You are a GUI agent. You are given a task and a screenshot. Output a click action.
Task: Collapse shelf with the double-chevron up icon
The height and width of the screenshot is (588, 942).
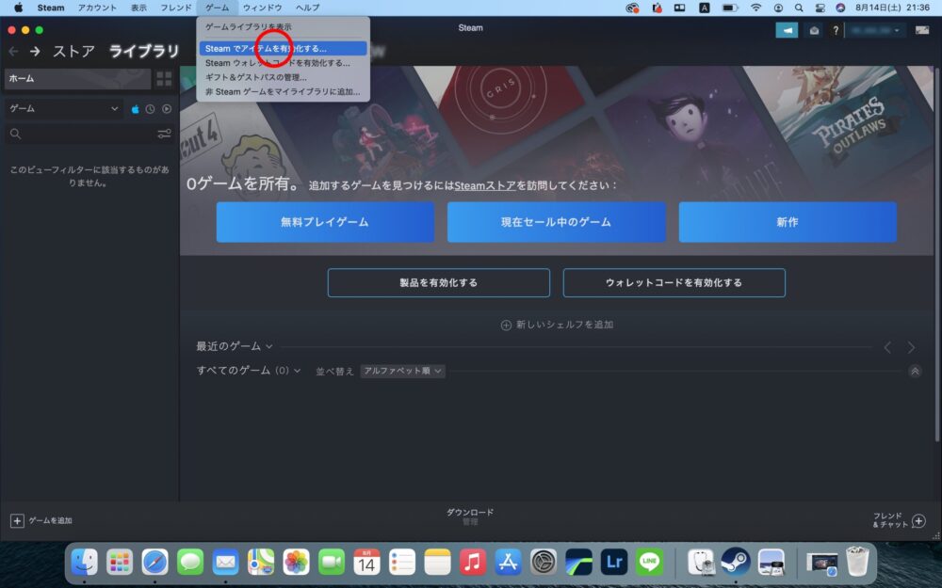point(915,372)
